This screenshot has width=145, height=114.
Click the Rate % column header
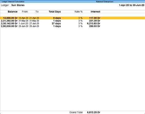78,12
